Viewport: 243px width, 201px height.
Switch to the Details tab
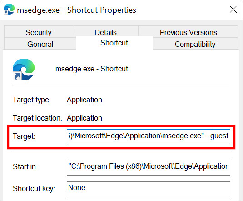point(105,32)
